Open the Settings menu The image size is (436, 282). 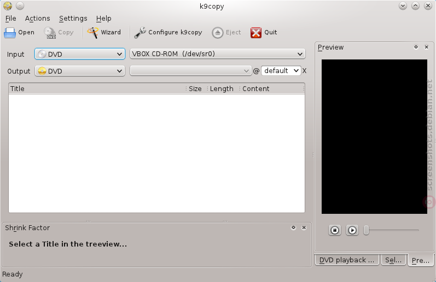(73, 19)
